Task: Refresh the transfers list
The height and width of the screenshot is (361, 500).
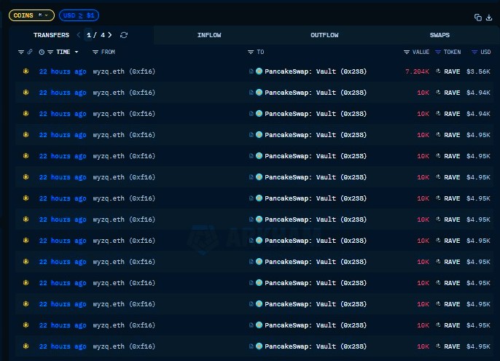Action: point(124,35)
